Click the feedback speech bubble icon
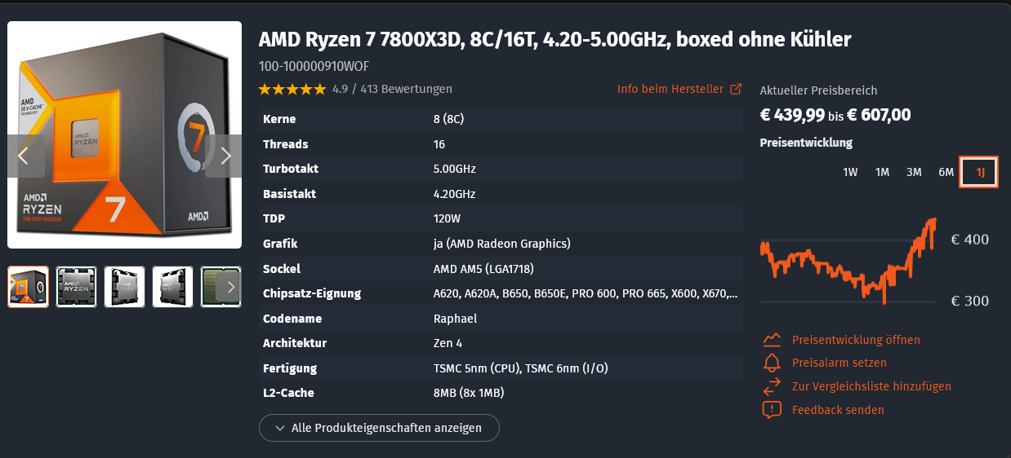Screen dimensions: 1011x458 pos(772,410)
